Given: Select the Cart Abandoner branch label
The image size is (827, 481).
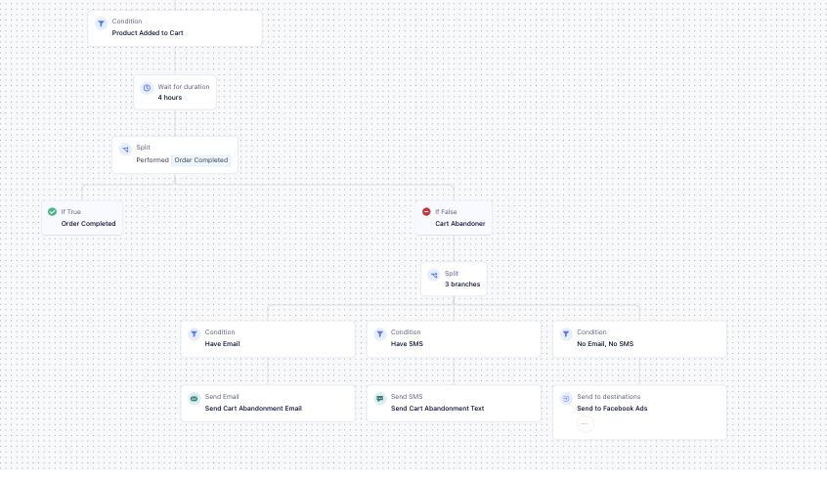Looking at the screenshot, I should [x=459, y=224].
